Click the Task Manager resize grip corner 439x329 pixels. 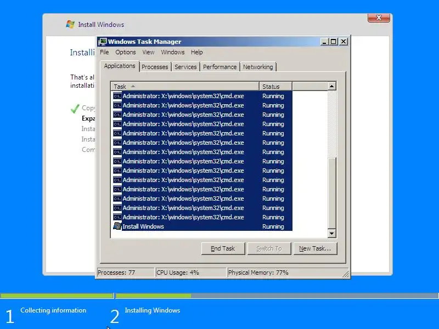tap(346, 274)
